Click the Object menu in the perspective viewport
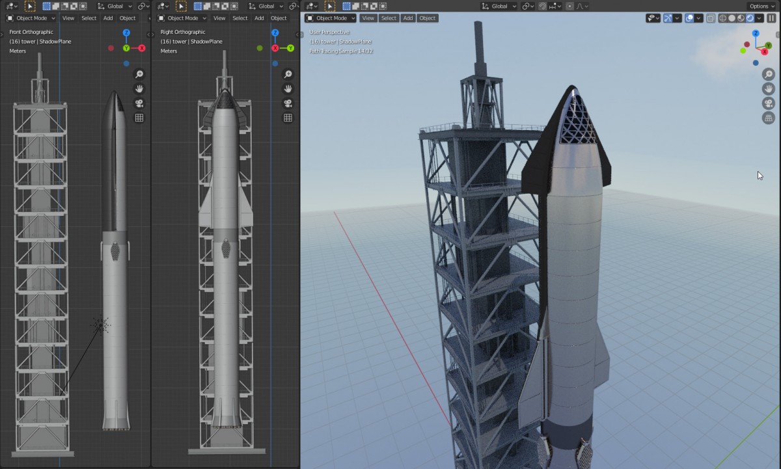This screenshot has width=781, height=469. pyautogui.click(x=428, y=18)
